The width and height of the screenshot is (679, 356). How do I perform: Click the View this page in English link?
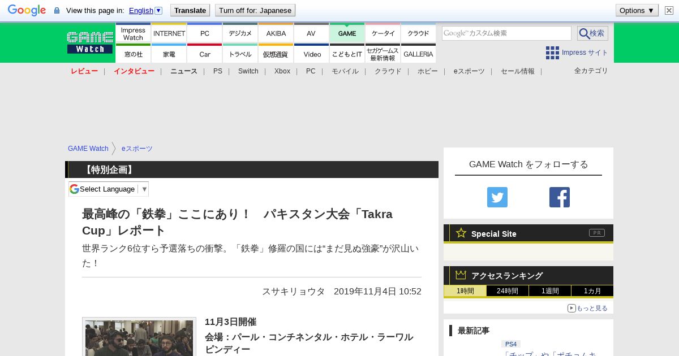[141, 10]
